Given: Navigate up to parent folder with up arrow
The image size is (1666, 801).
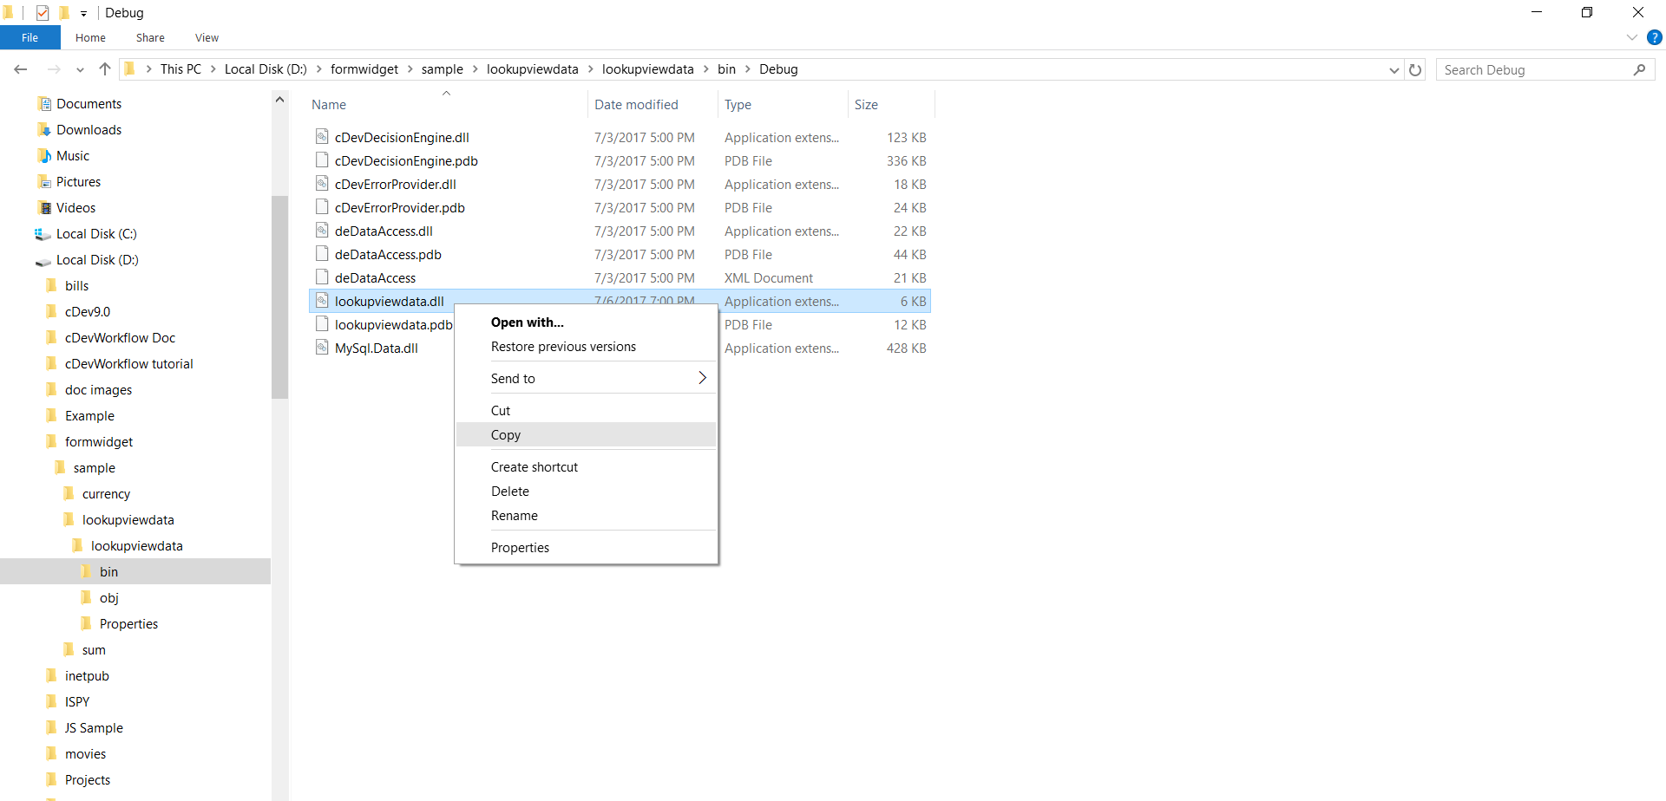Looking at the screenshot, I should click(105, 69).
